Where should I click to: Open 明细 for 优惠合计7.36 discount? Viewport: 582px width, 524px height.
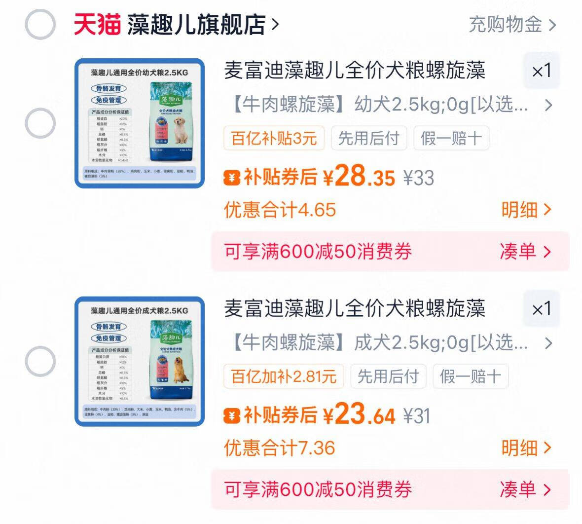coord(526,448)
